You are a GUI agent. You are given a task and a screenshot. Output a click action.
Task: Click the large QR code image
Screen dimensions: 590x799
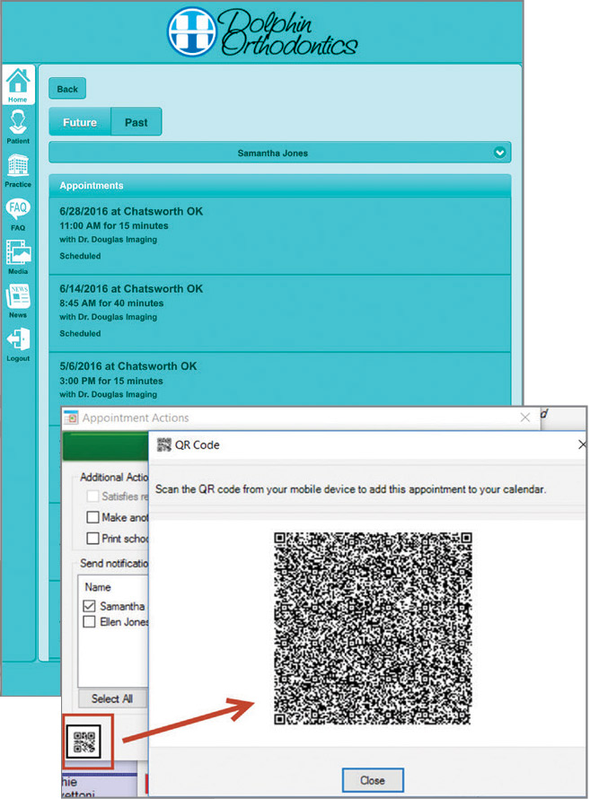(x=373, y=628)
